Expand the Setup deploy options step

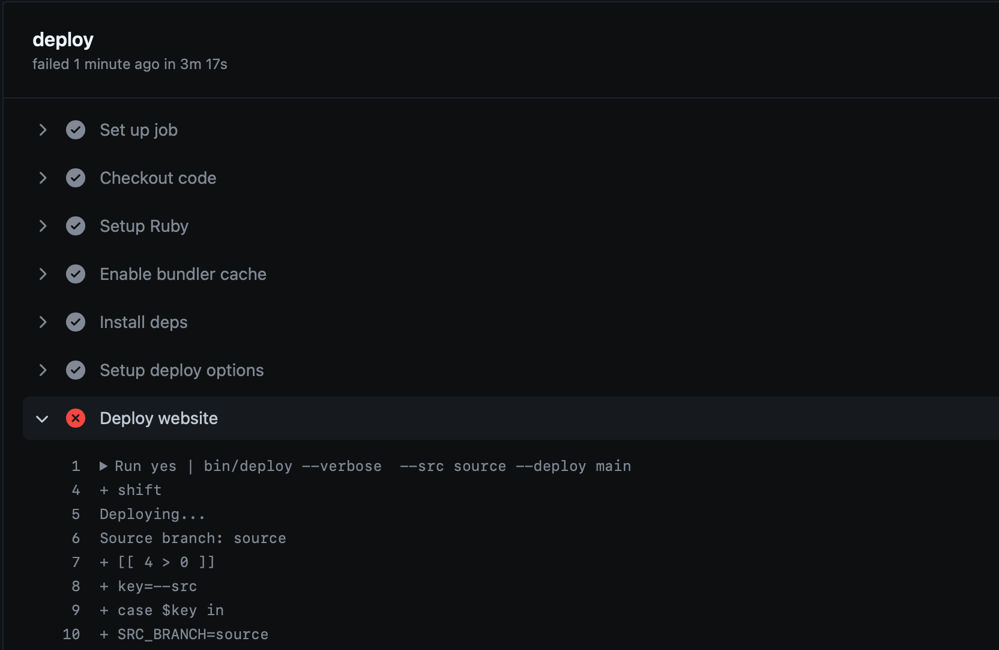pos(43,370)
